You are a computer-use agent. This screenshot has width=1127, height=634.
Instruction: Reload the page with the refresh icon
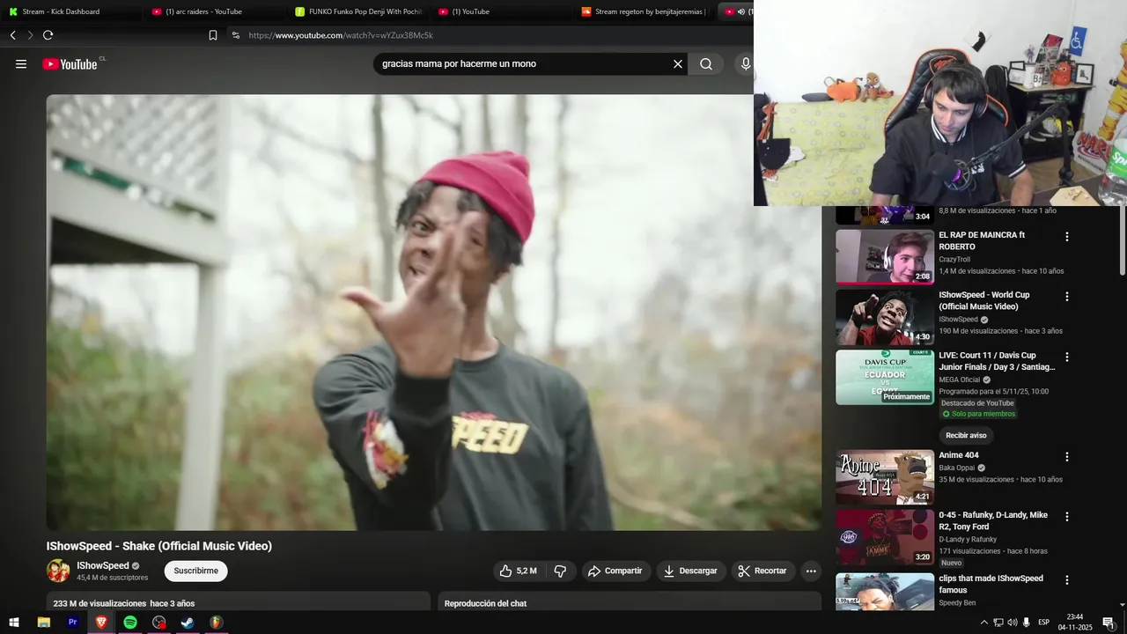tap(48, 35)
